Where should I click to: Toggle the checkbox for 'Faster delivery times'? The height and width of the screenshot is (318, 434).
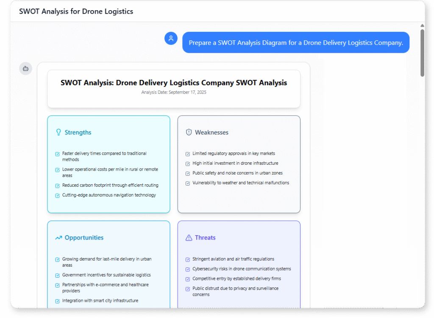click(x=57, y=153)
